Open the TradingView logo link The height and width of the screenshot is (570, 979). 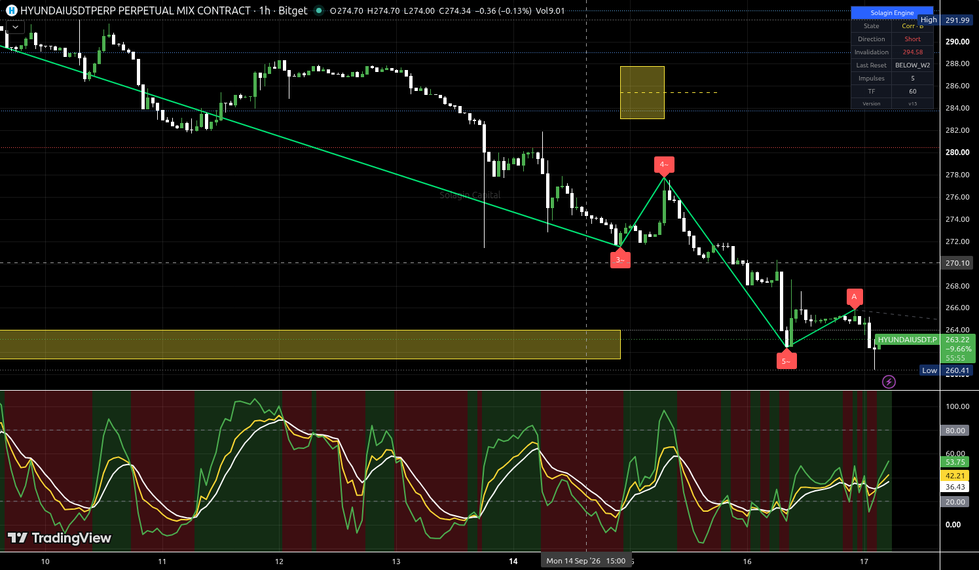(59, 538)
